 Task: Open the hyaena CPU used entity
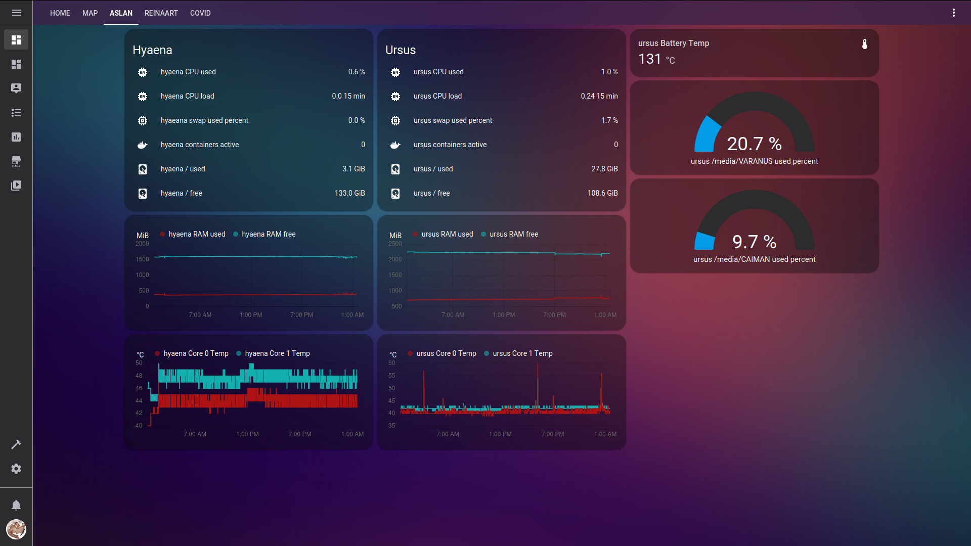tap(249, 72)
